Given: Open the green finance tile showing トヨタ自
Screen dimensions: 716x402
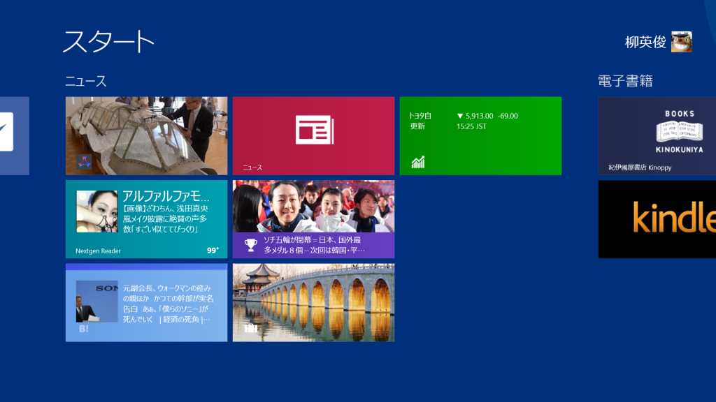Looking at the screenshot, I should [480, 136].
